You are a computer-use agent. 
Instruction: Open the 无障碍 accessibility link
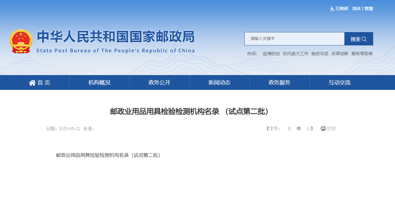point(342,9)
